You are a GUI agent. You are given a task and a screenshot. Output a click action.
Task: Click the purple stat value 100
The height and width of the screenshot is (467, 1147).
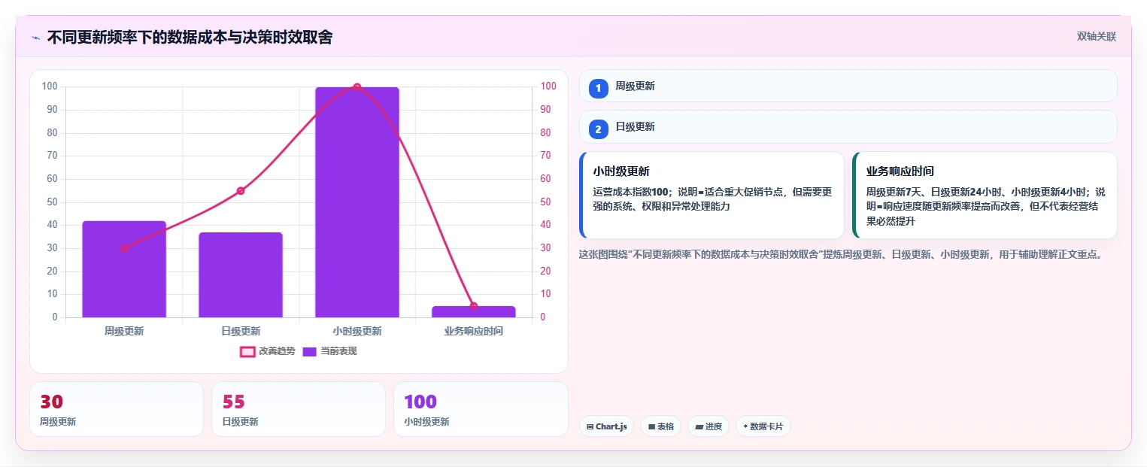(420, 402)
